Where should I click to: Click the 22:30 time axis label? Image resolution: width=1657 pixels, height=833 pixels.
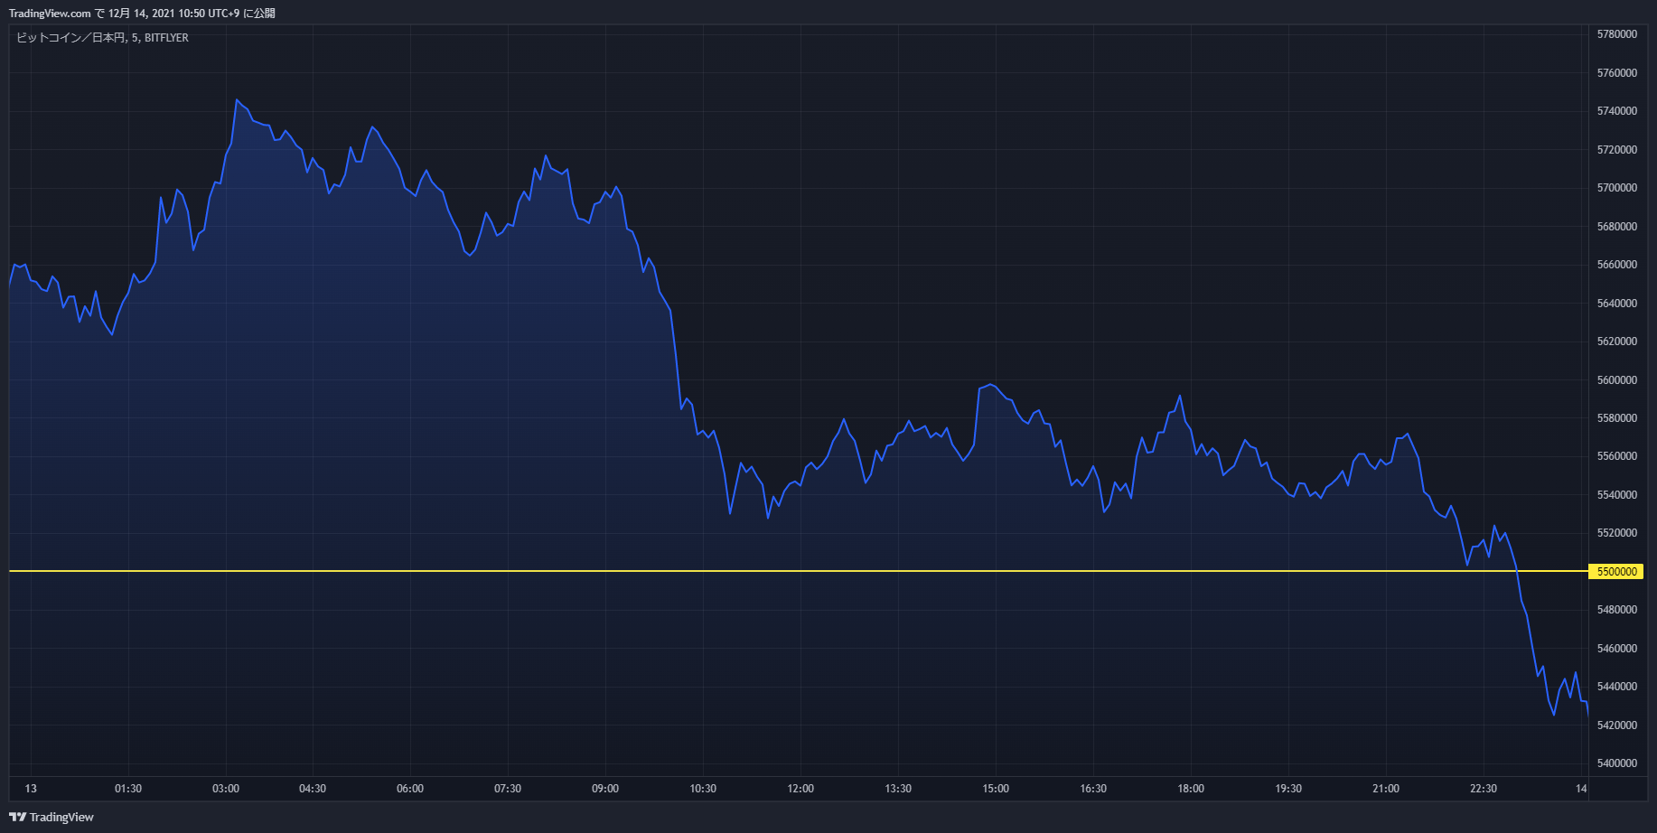(x=1484, y=789)
